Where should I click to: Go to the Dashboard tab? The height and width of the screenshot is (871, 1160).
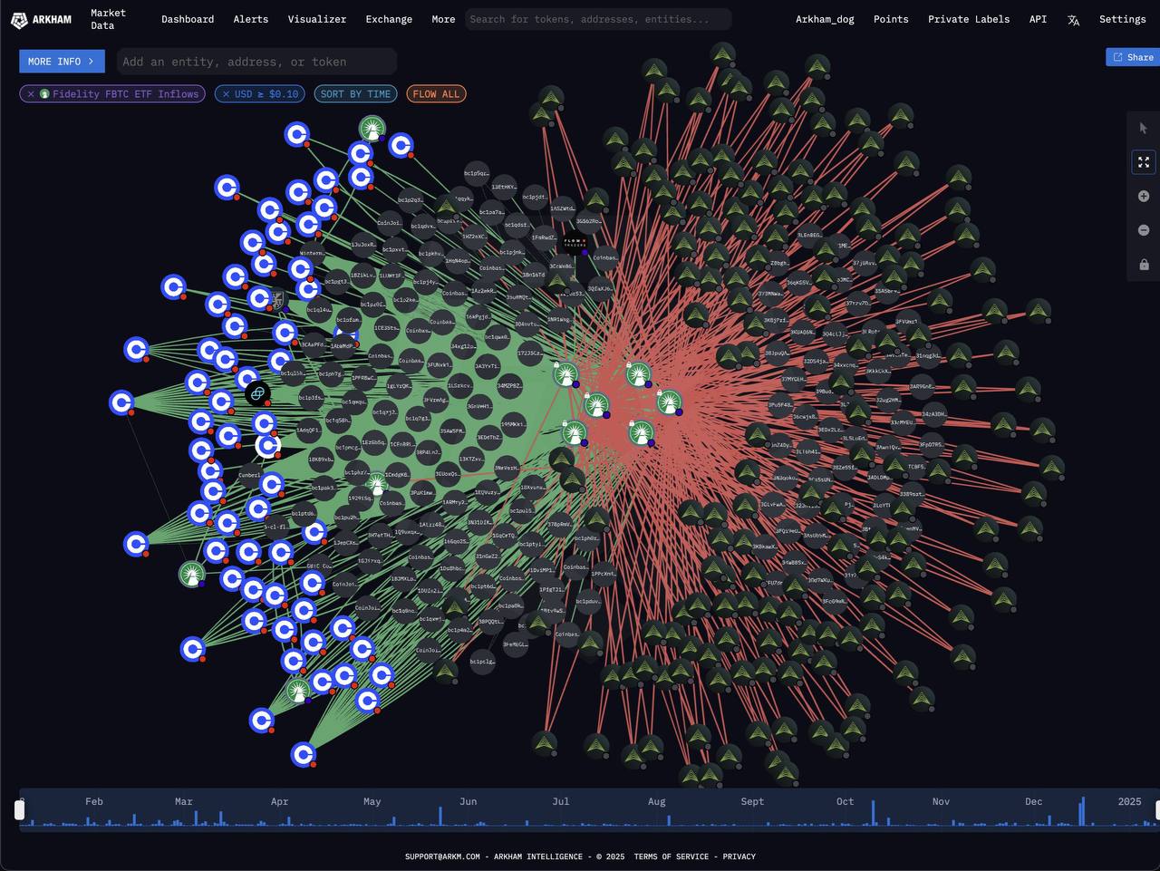[x=188, y=19]
